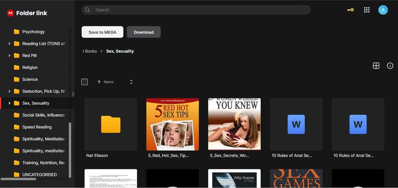This screenshot has height=188, width=398.
Task: Select Reading List in the folder tree
Action: point(43,44)
